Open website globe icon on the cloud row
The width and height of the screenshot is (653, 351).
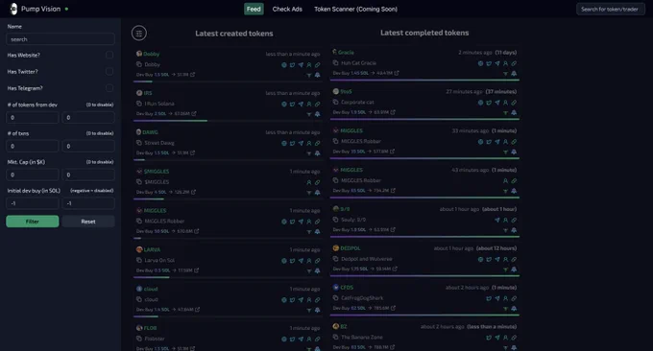click(284, 300)
